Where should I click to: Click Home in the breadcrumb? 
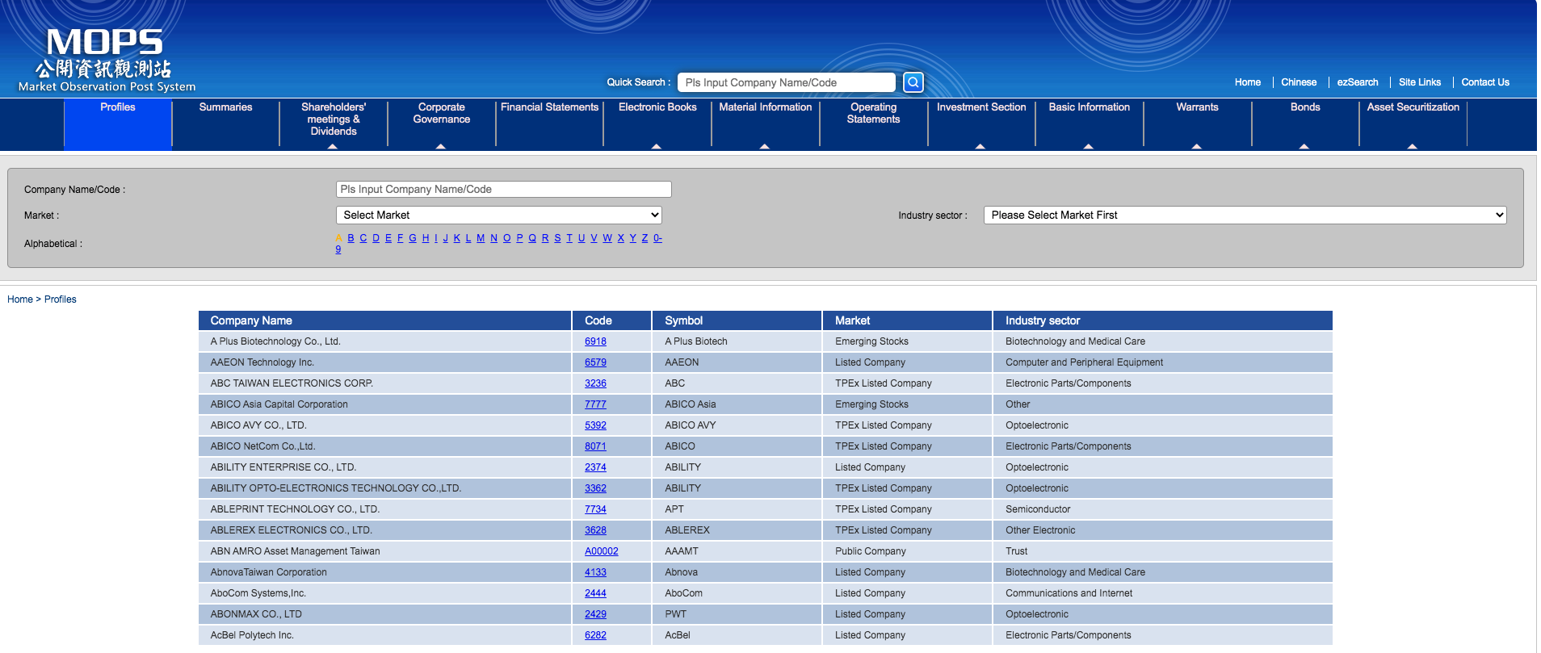(20, 299)
